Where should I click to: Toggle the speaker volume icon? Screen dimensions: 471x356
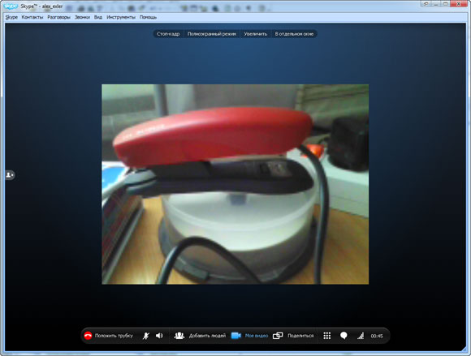point(159,336)
